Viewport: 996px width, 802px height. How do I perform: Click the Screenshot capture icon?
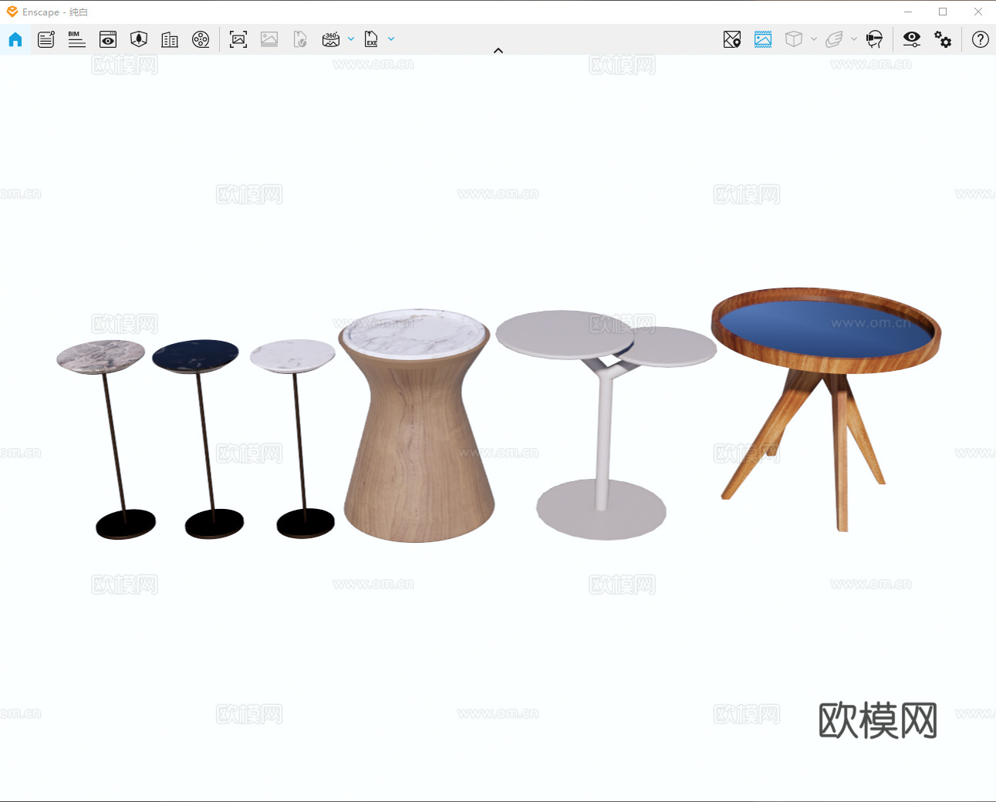click(238, 39)
